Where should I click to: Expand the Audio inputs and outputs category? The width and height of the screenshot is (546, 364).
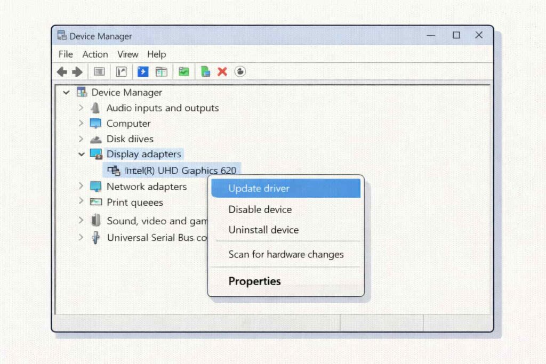(81, 108)
